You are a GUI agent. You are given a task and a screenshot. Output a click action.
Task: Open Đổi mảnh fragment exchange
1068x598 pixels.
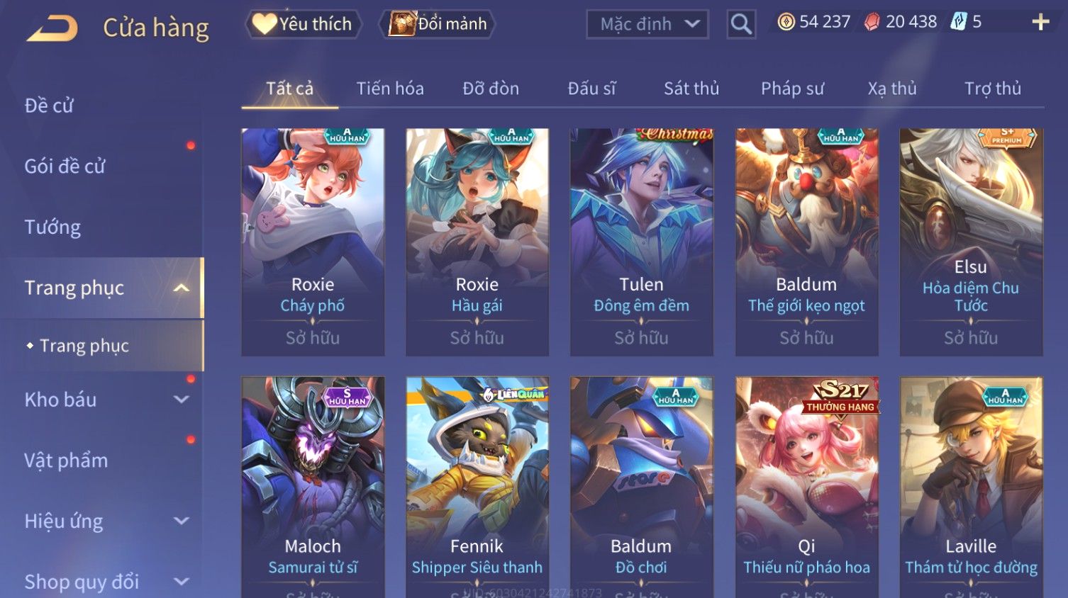pyautogui.click(x=437, y=24)
